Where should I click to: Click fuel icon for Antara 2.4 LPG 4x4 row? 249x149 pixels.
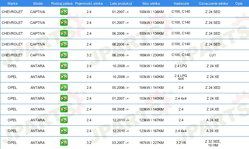64,76
